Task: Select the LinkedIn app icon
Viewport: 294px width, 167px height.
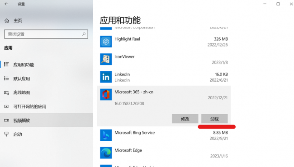Action: [x=106, y=77]
